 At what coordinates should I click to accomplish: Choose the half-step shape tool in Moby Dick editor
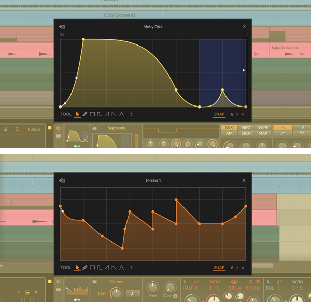coord(100,114)
